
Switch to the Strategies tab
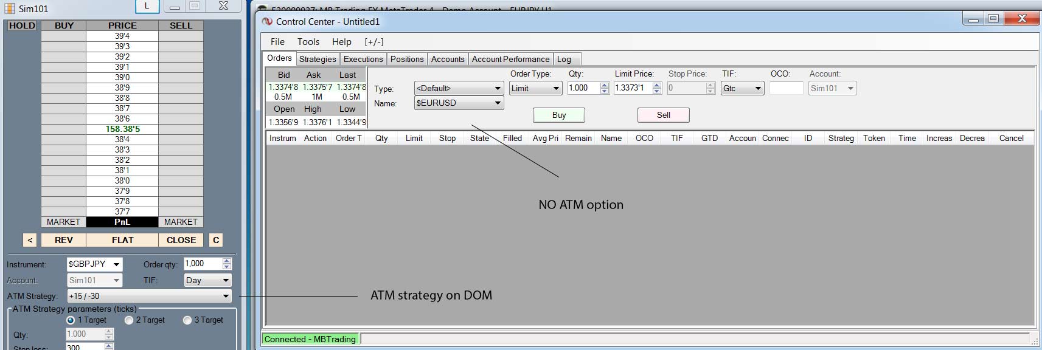click(318, 59)
